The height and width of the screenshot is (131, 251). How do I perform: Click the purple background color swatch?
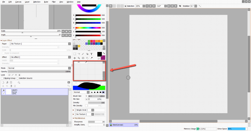(x=103, y=58)
